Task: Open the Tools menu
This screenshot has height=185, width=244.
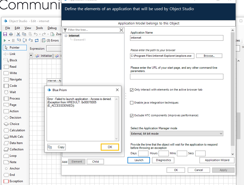Action: tap(39, 28)
